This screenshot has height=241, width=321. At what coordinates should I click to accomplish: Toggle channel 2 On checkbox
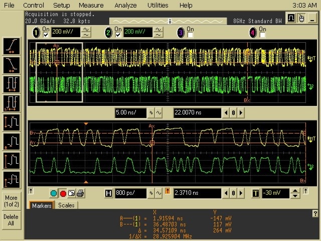click(x=118, y=35)
